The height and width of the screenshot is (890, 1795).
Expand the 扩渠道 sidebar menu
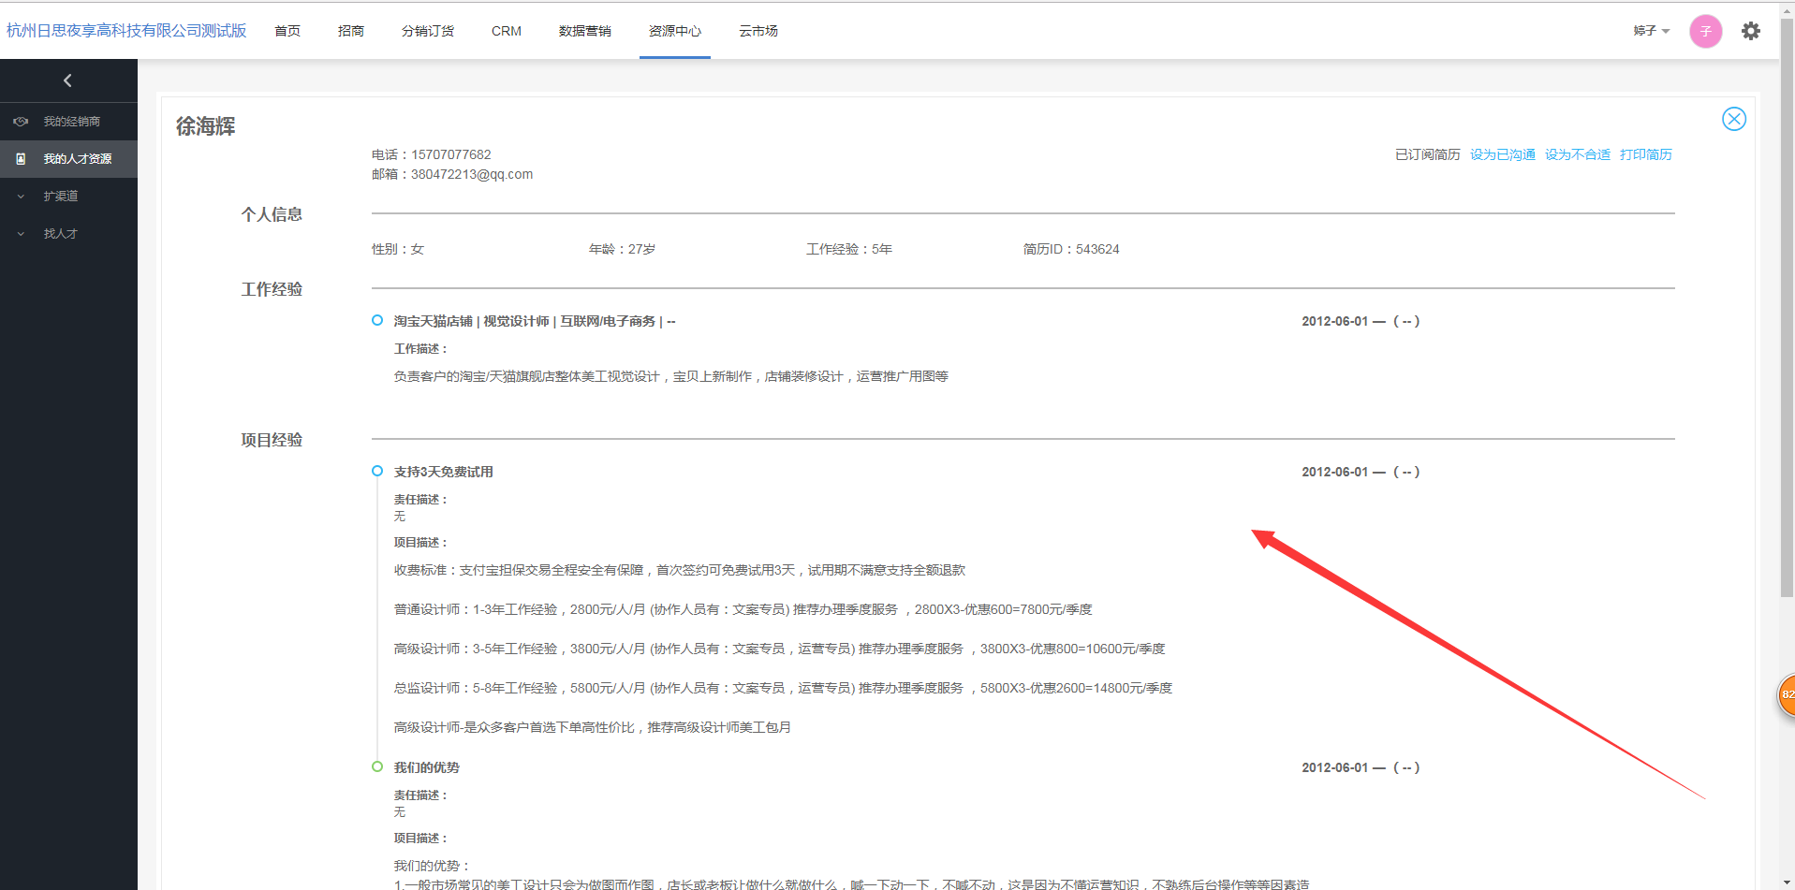click(60, 197)
